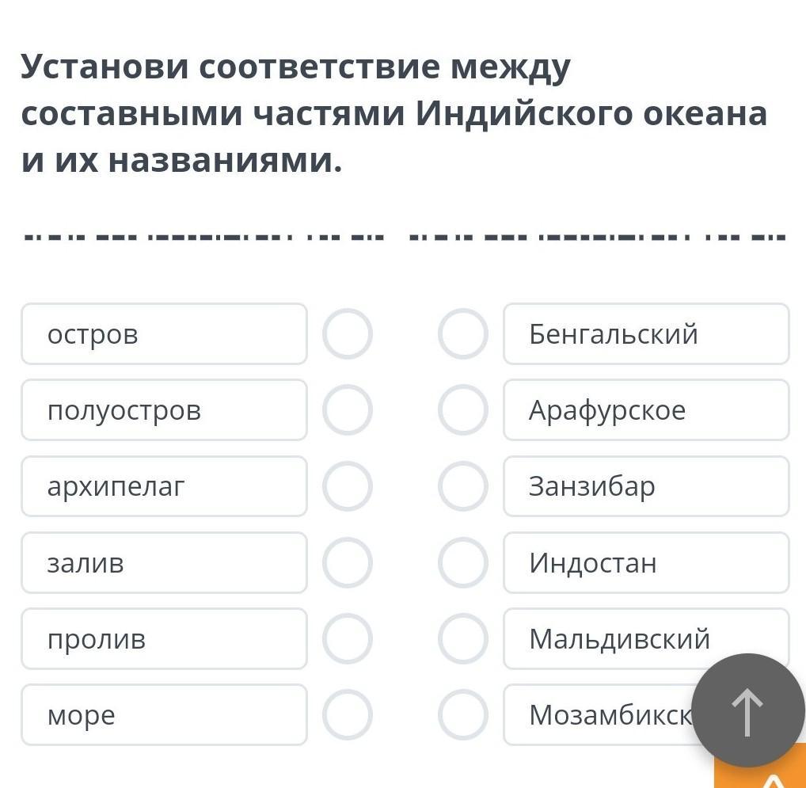Select the radio circle beside Арафурское
Screen dimensions: 806x788
(x=463, y=410)
